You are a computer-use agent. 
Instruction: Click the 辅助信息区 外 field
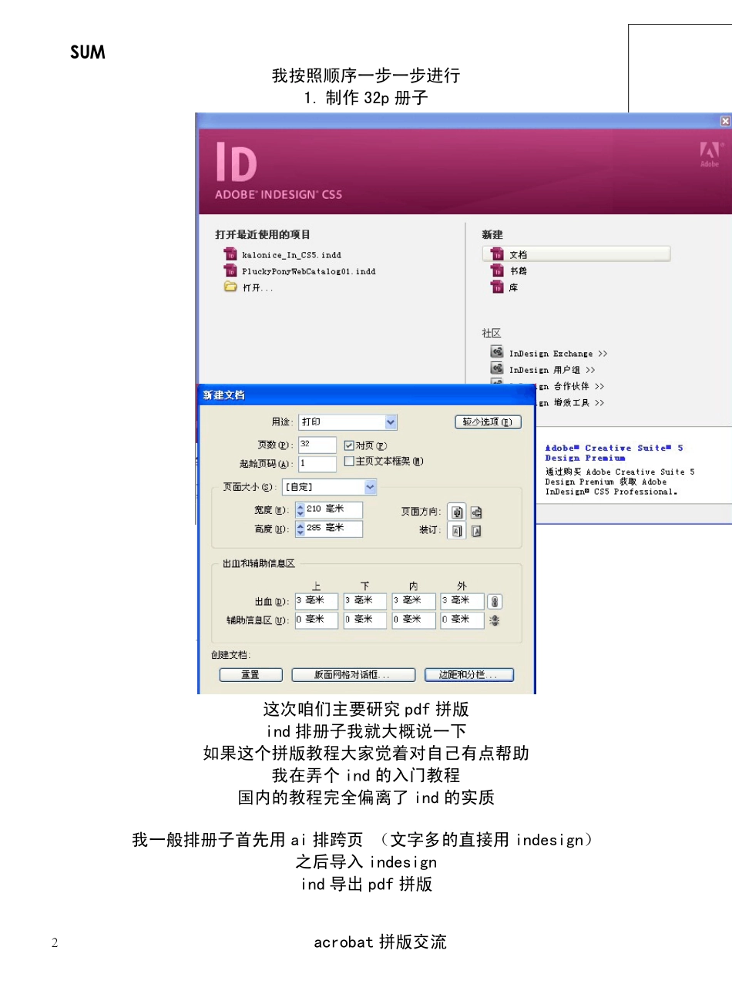[462, 620]
